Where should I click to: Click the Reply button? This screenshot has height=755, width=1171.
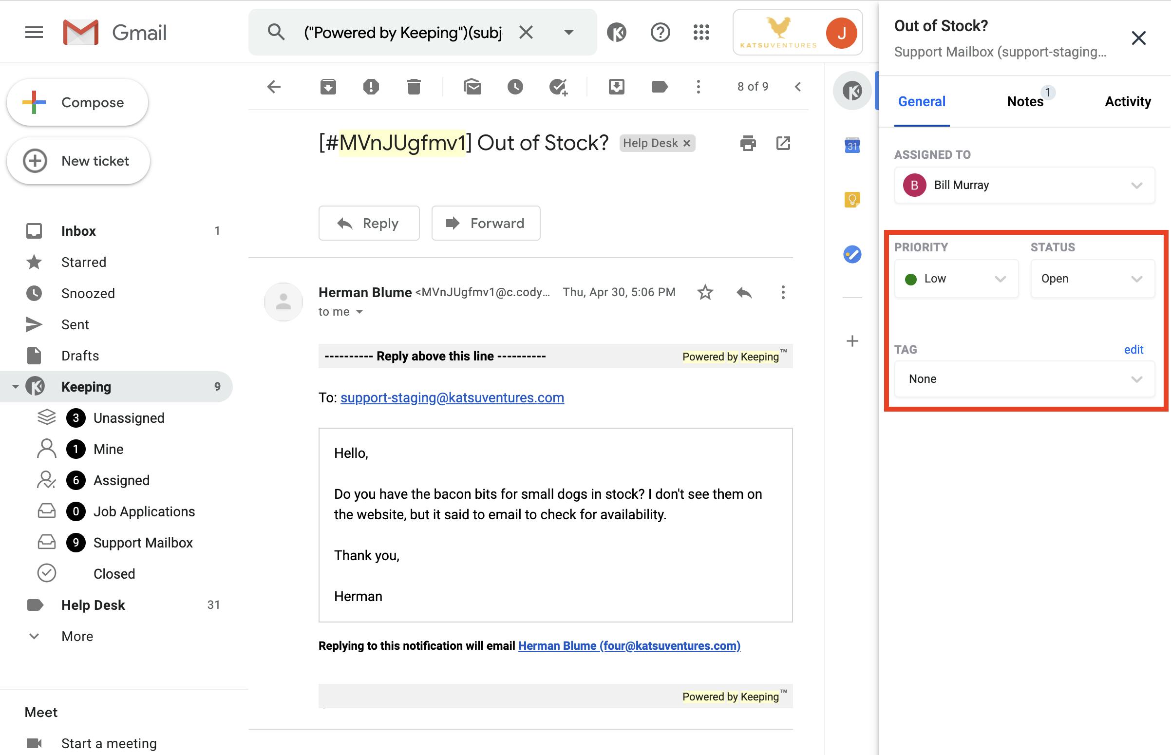[x=369, y=223]
